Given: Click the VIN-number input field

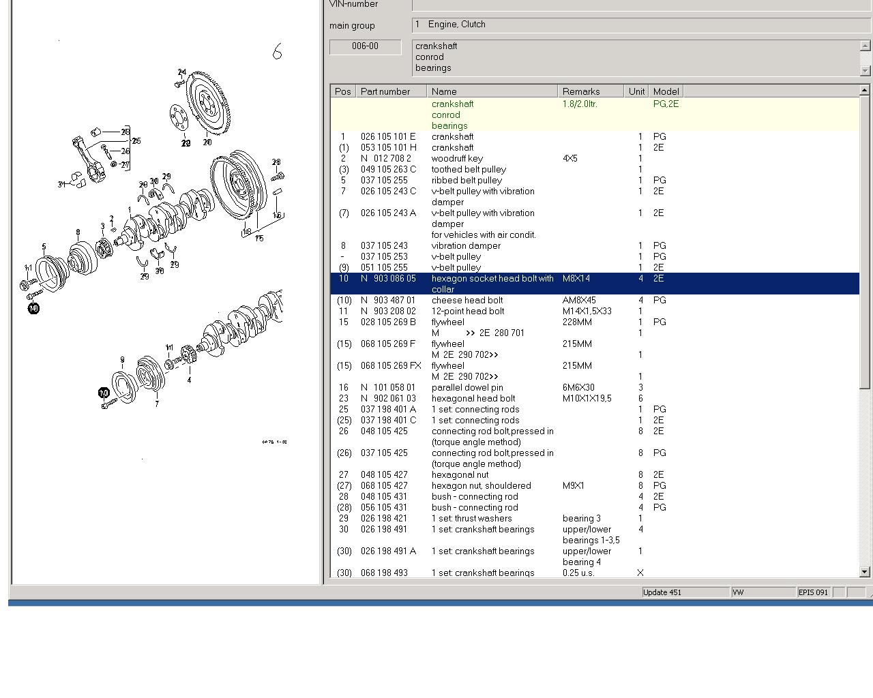Looking at the screenshot, I should 641,5.
